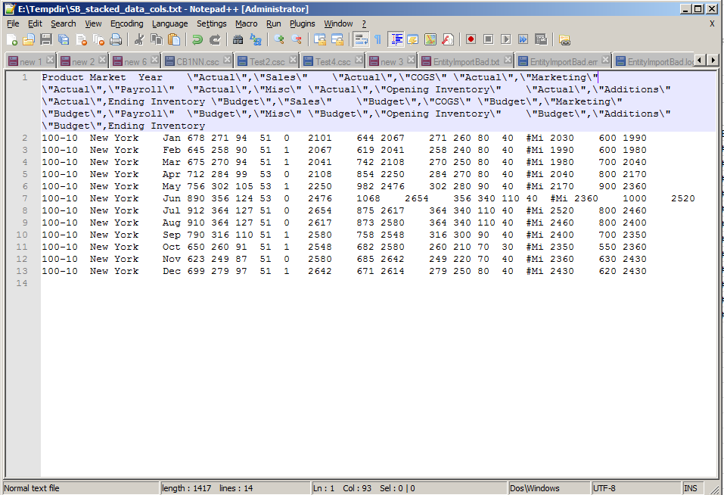Viewport: 724px width, 495px height.
Task: Close current document using toolbar Close icon
Action: click(x=81, y=40)
